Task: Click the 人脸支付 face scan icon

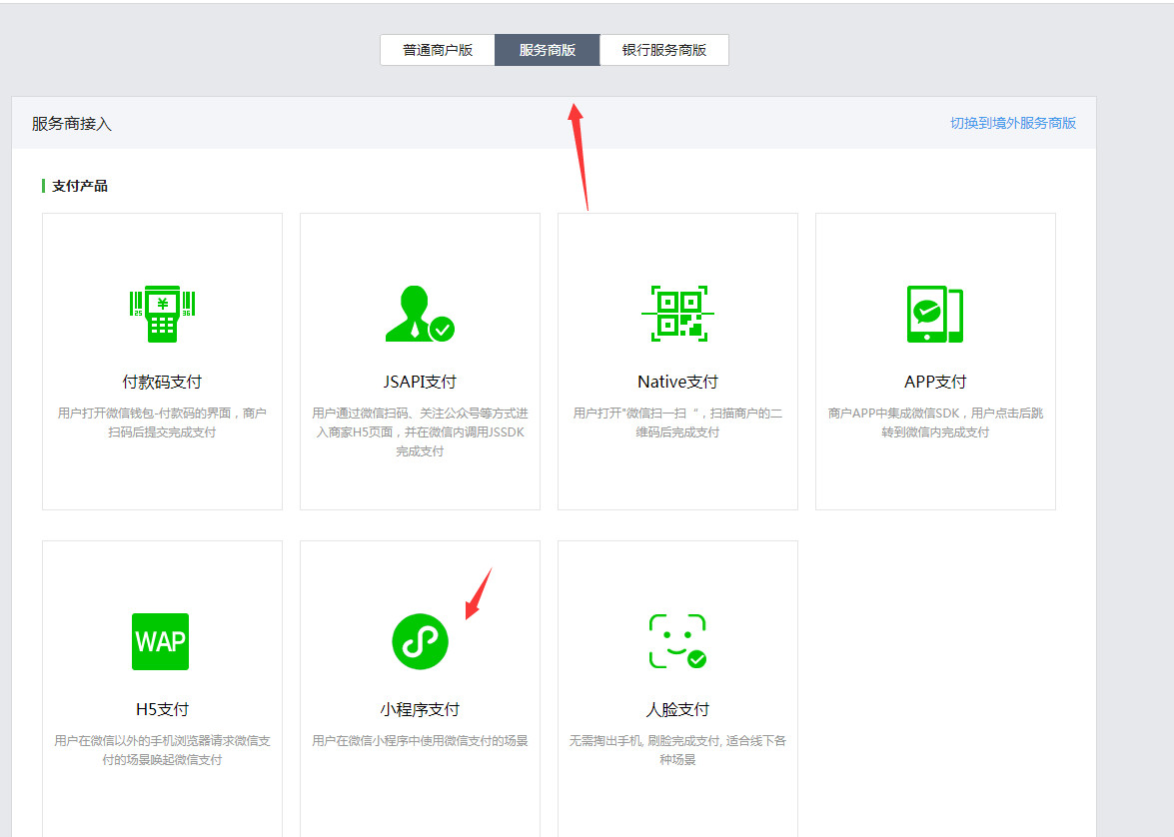Action: point(677,641)
